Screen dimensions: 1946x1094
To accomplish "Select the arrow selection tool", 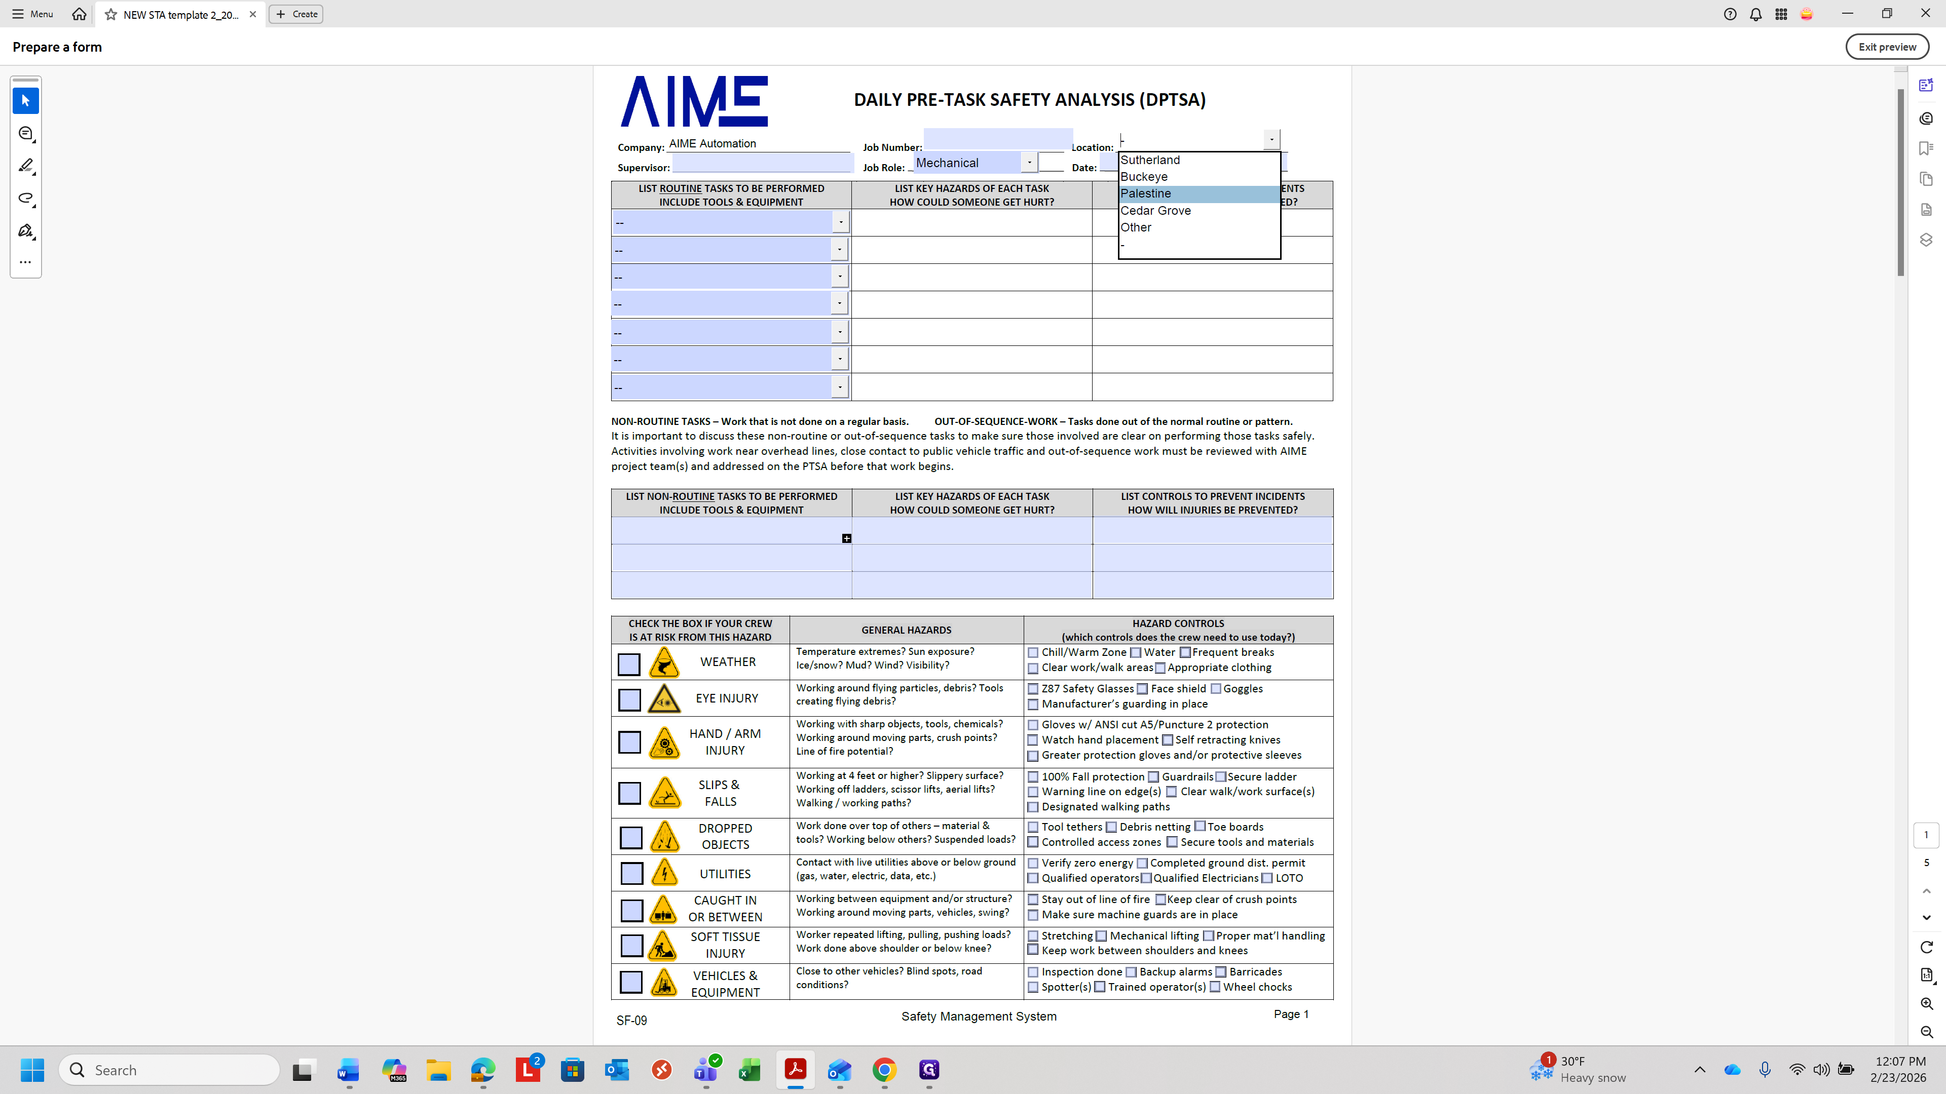I will [26, 100].
